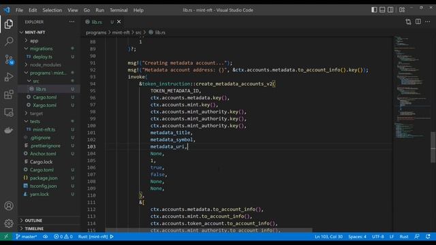The image size is (436, 245).
Task: Close the lib.rs editor tab
Action: point(119,22)
